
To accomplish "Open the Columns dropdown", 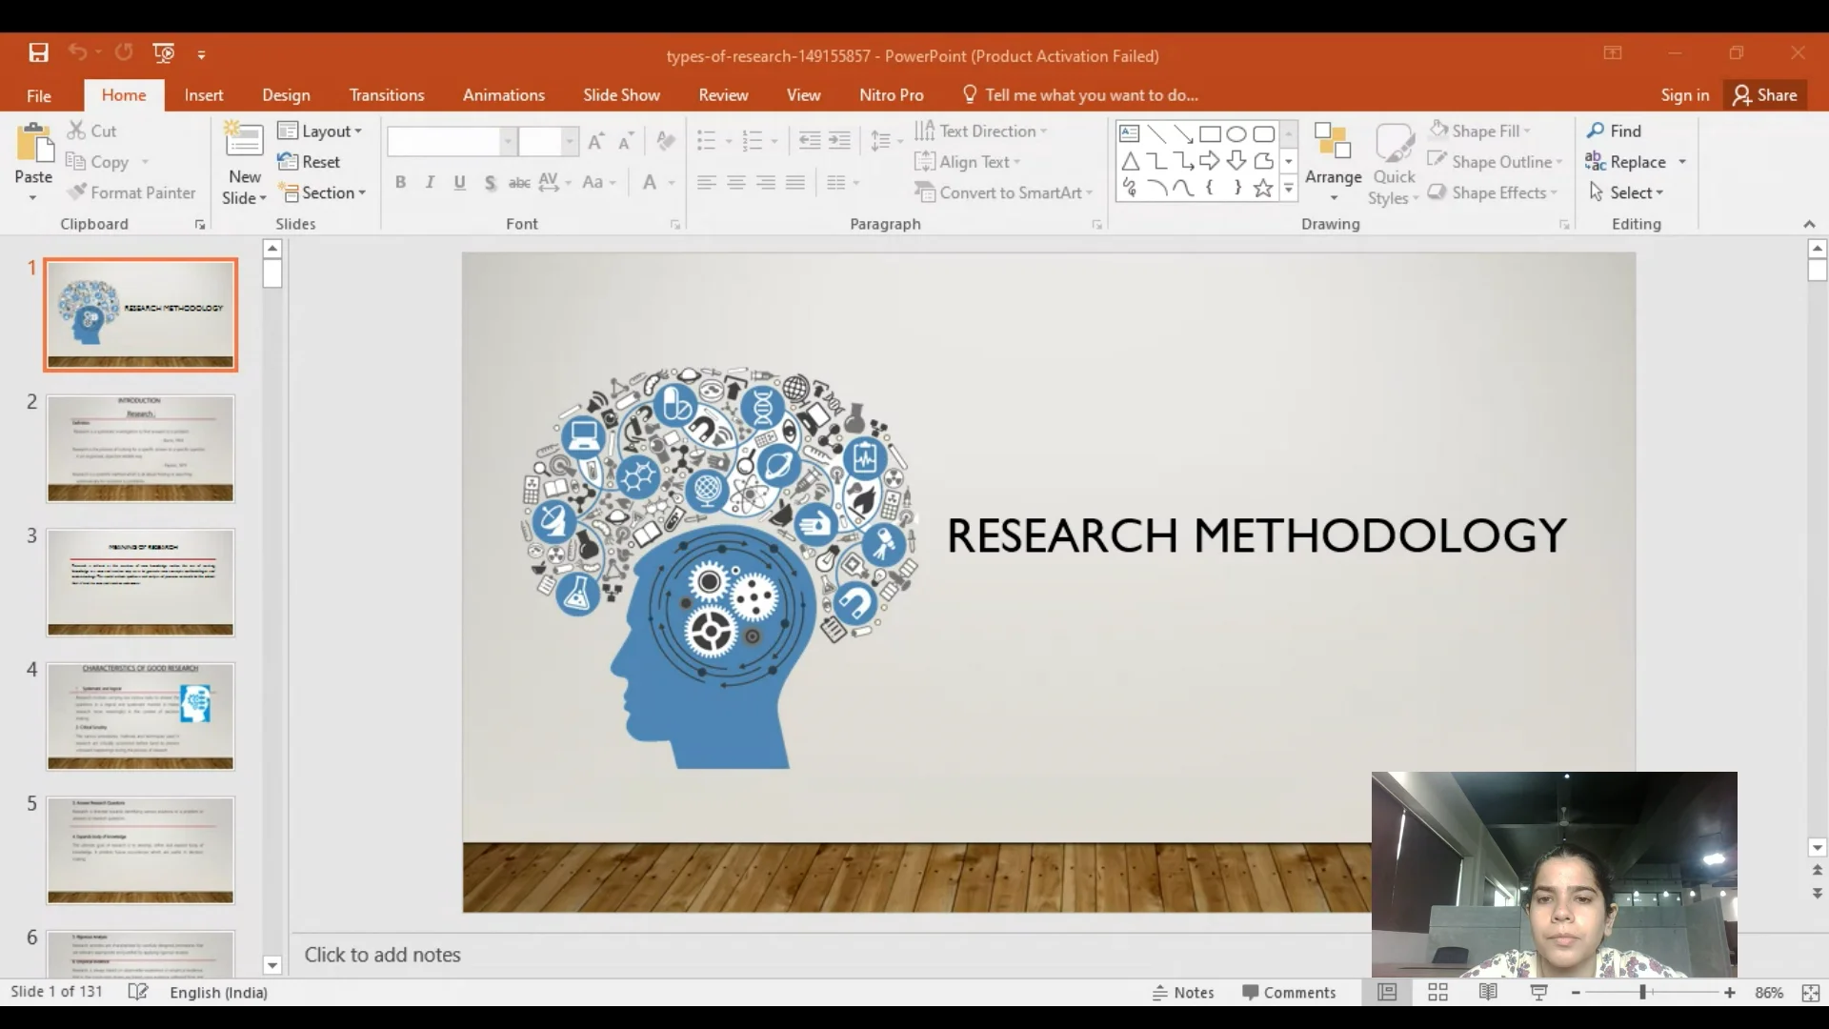I will point(843,182).
